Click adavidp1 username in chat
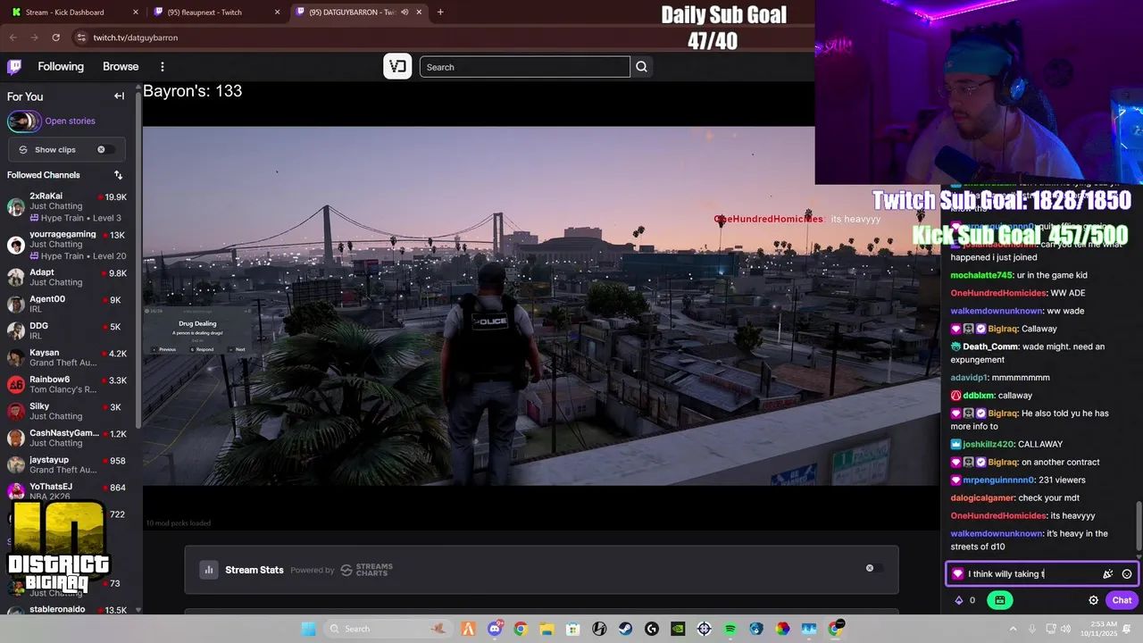Viewport: 1143px width, 643px height. [x=969, y=378]
